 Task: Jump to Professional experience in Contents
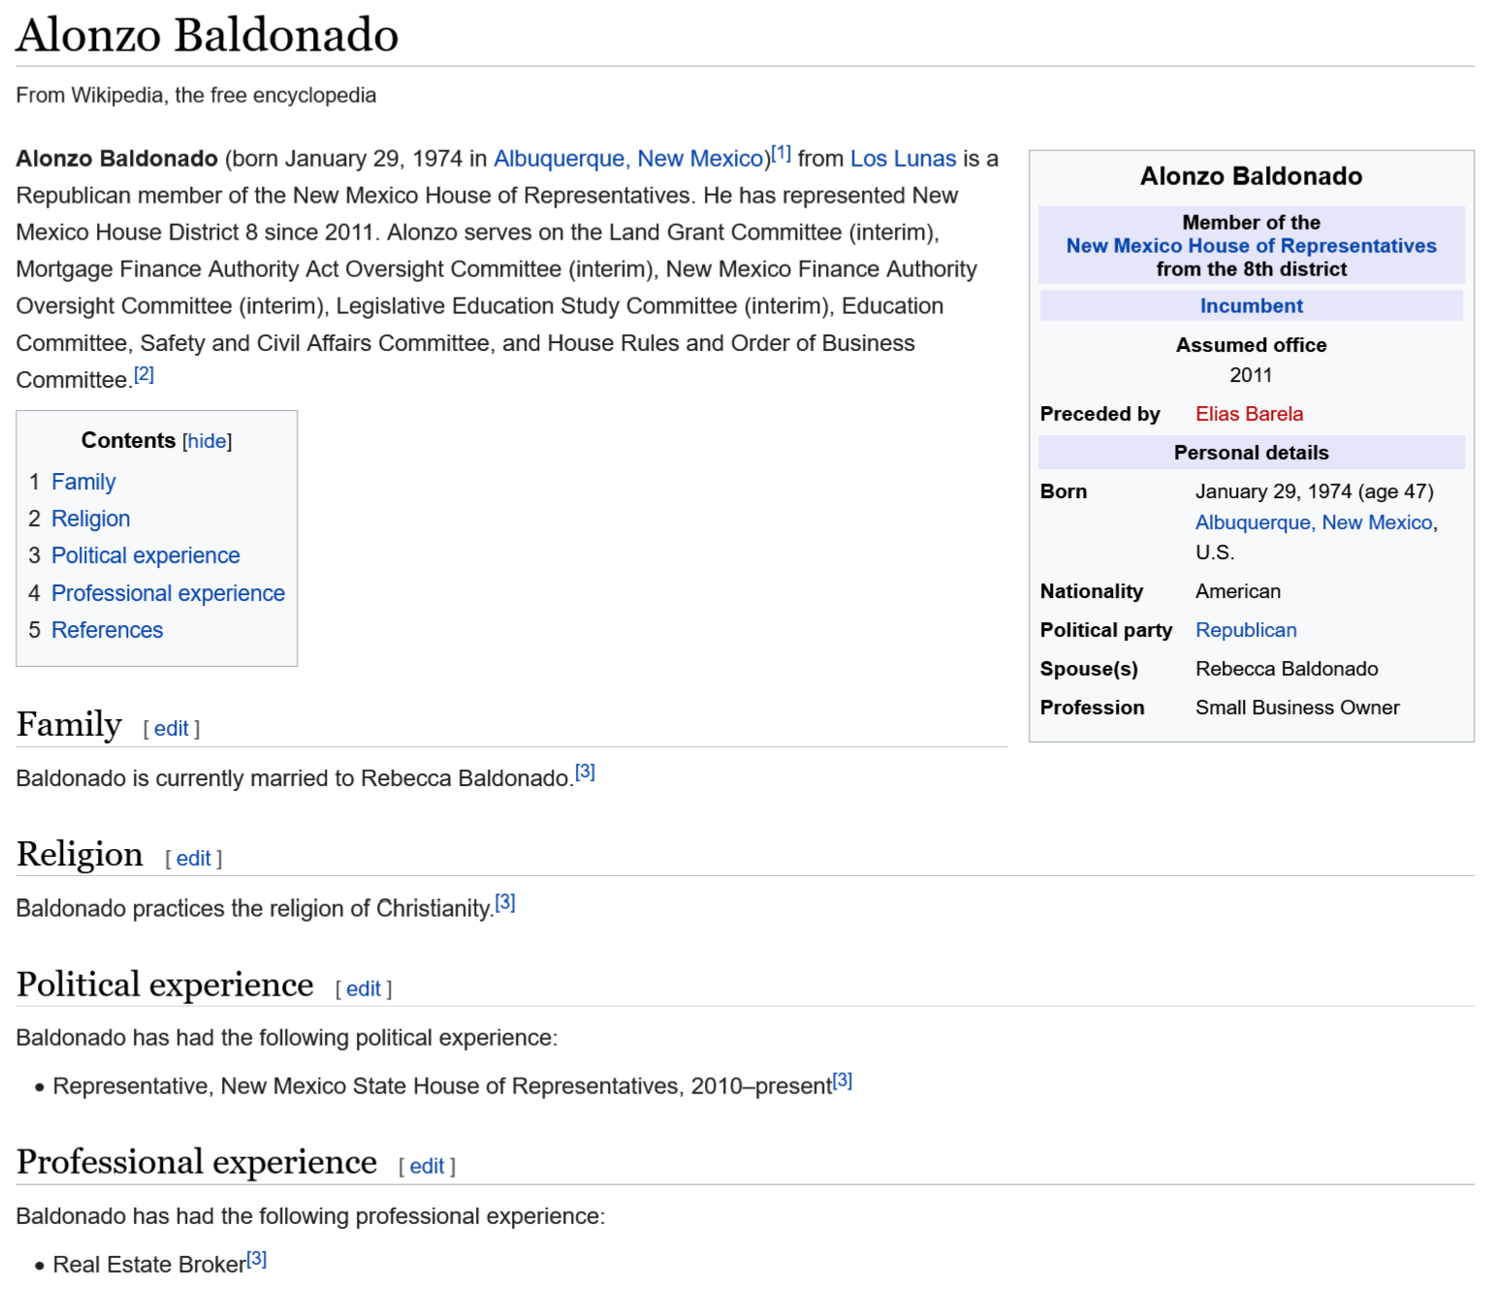168,593
